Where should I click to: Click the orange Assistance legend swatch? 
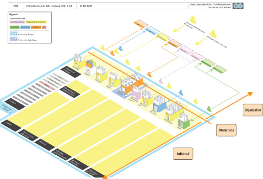pyautogui.click(x=36, y=27)
